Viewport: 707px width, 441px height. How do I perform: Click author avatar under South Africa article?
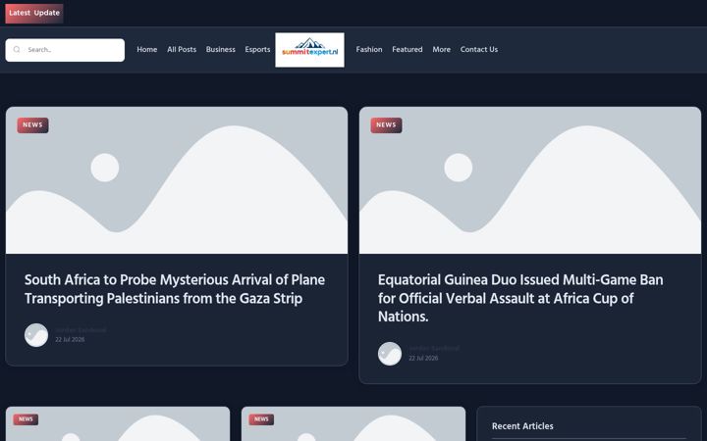tap(36, 335)
